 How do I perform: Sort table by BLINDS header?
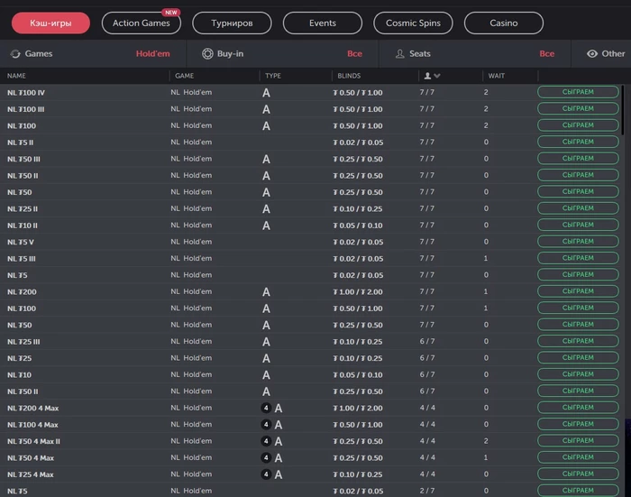point(349,76)
